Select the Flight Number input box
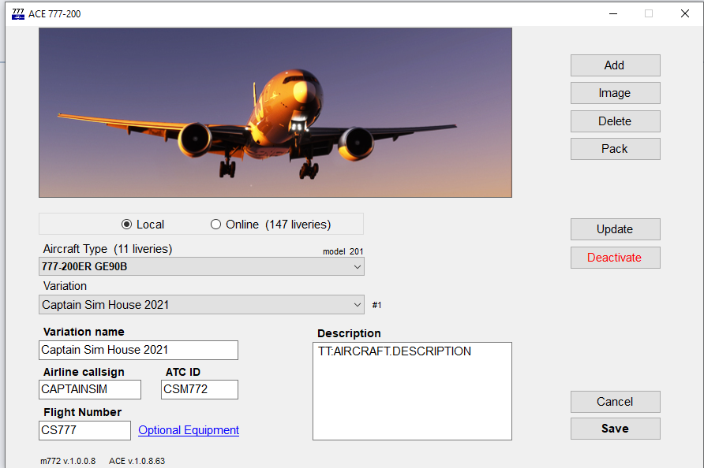This screenshot has height=468, width=704. (x=84, y=430)
